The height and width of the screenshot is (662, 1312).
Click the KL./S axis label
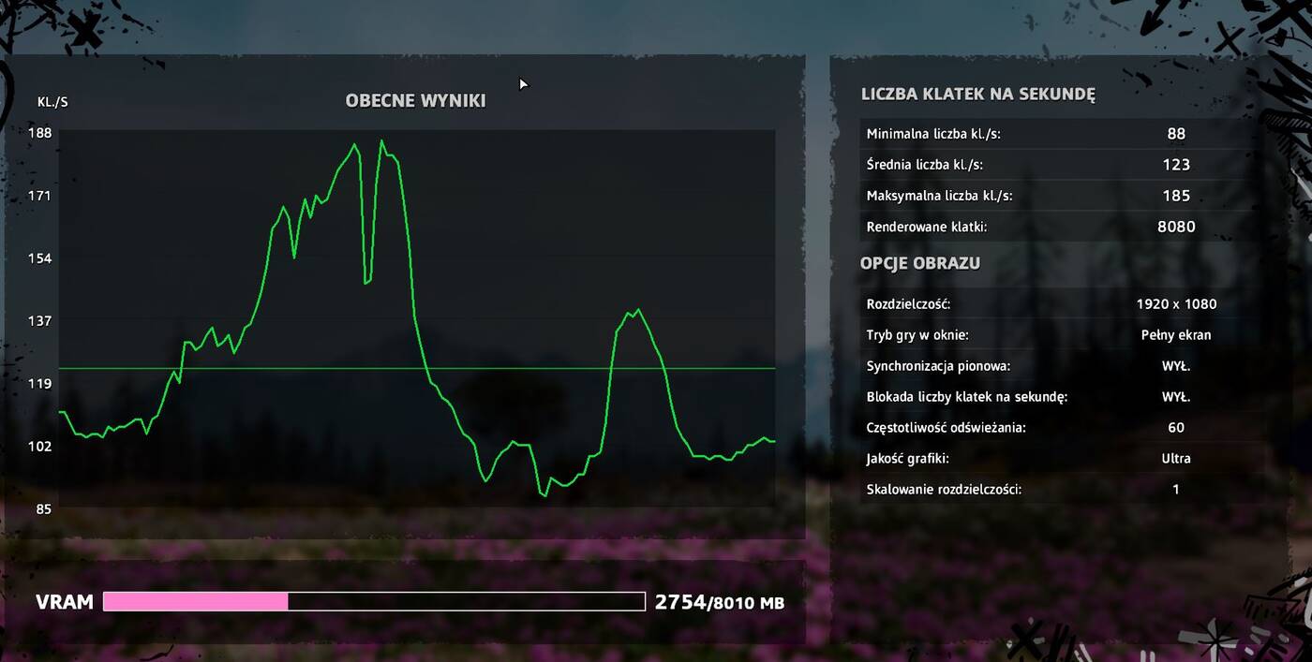pyautogui.click(x=52, y=101)
